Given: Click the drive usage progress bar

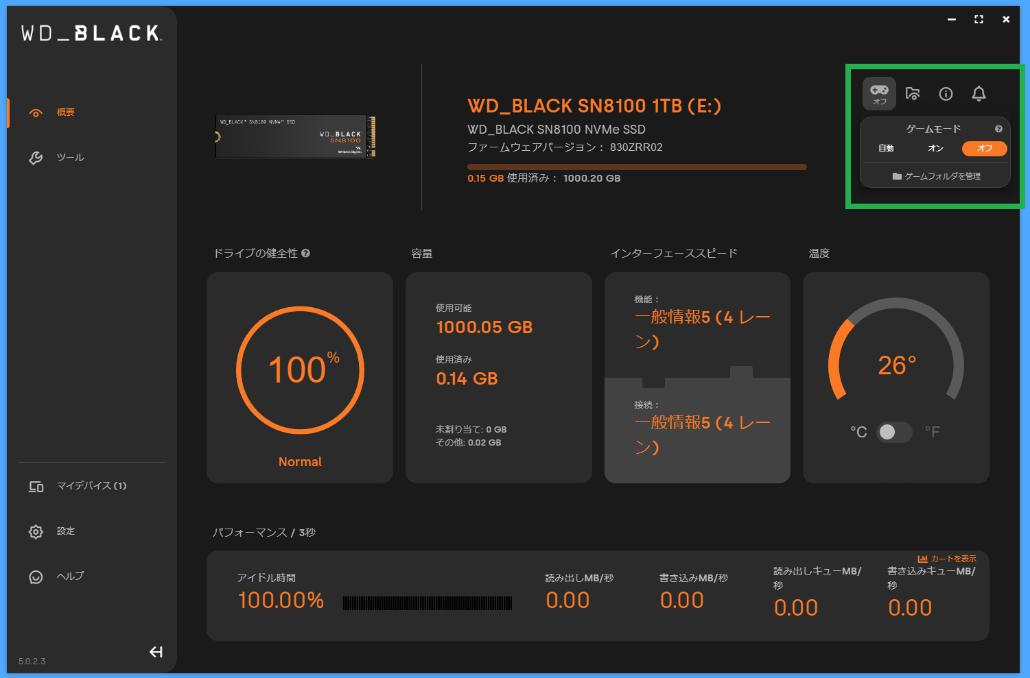Looking at the screenshot, I should coord(637,167).
